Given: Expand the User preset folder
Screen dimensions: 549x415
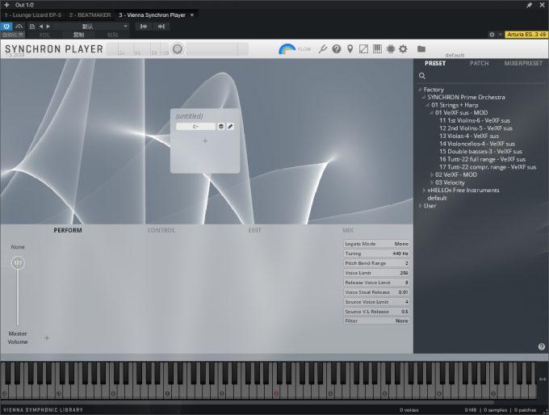Looking at the screenshot, I should click(420, 206).
